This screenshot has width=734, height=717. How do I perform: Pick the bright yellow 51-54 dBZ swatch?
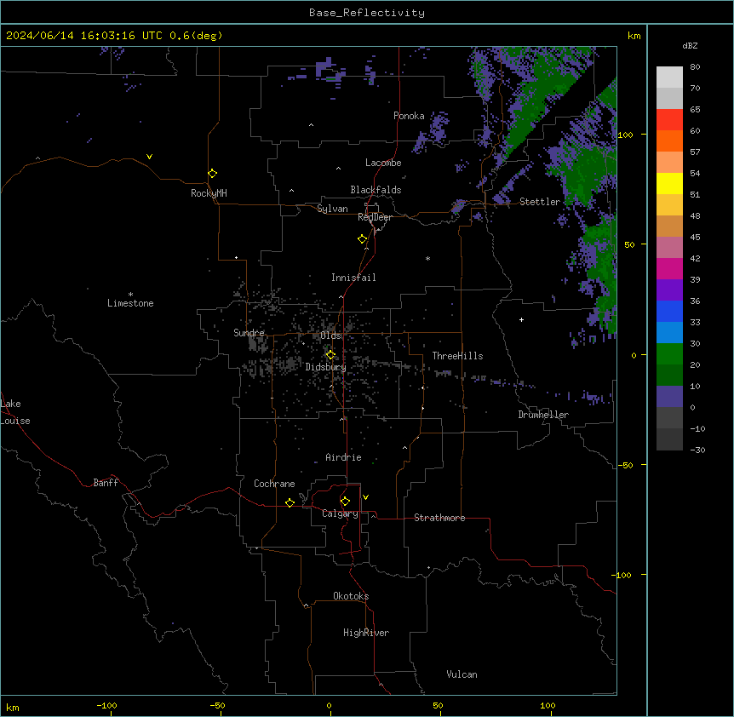coord(669,183)
